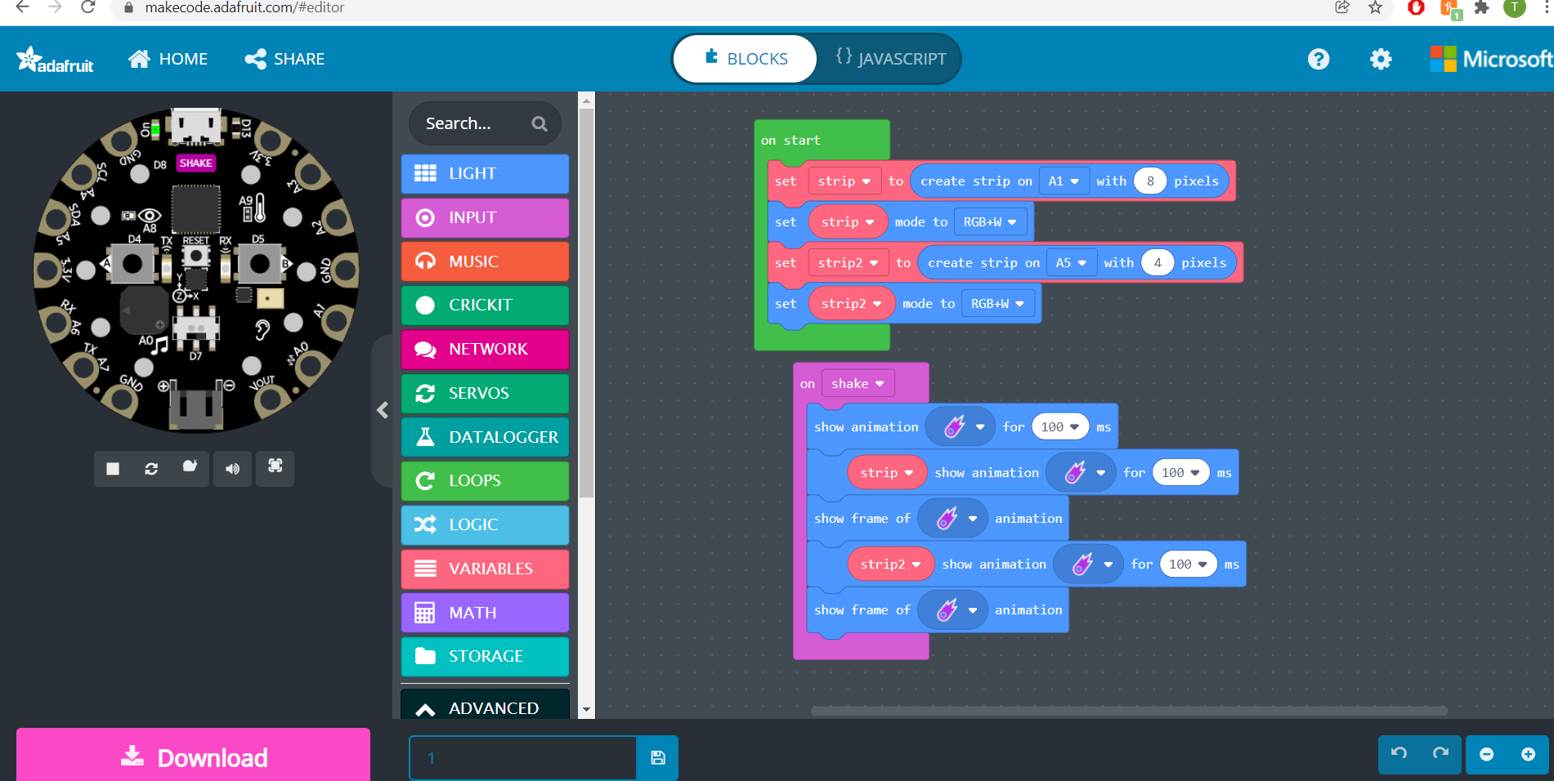Change the RGB+W mode dropdown
Image resolution: width=1554 pixels, height=781 pixels.
point(991,221)
